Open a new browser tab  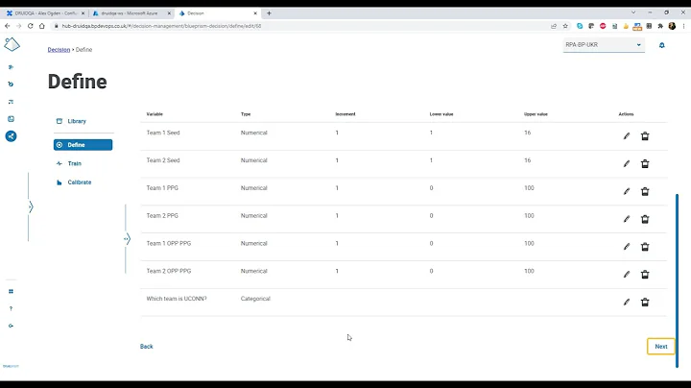[269, 13]
